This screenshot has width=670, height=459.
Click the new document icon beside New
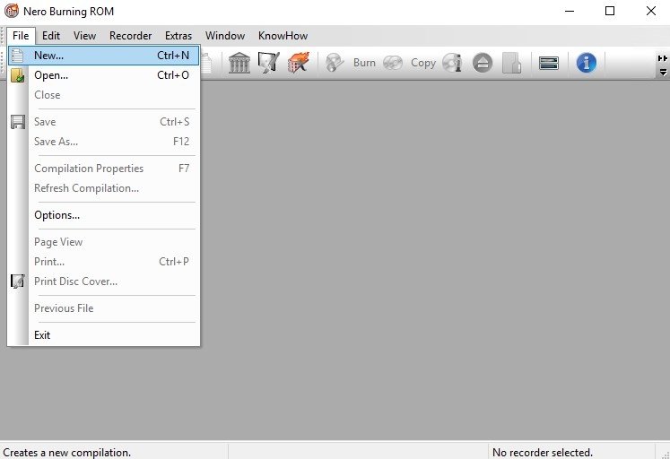tap(18, 56)
